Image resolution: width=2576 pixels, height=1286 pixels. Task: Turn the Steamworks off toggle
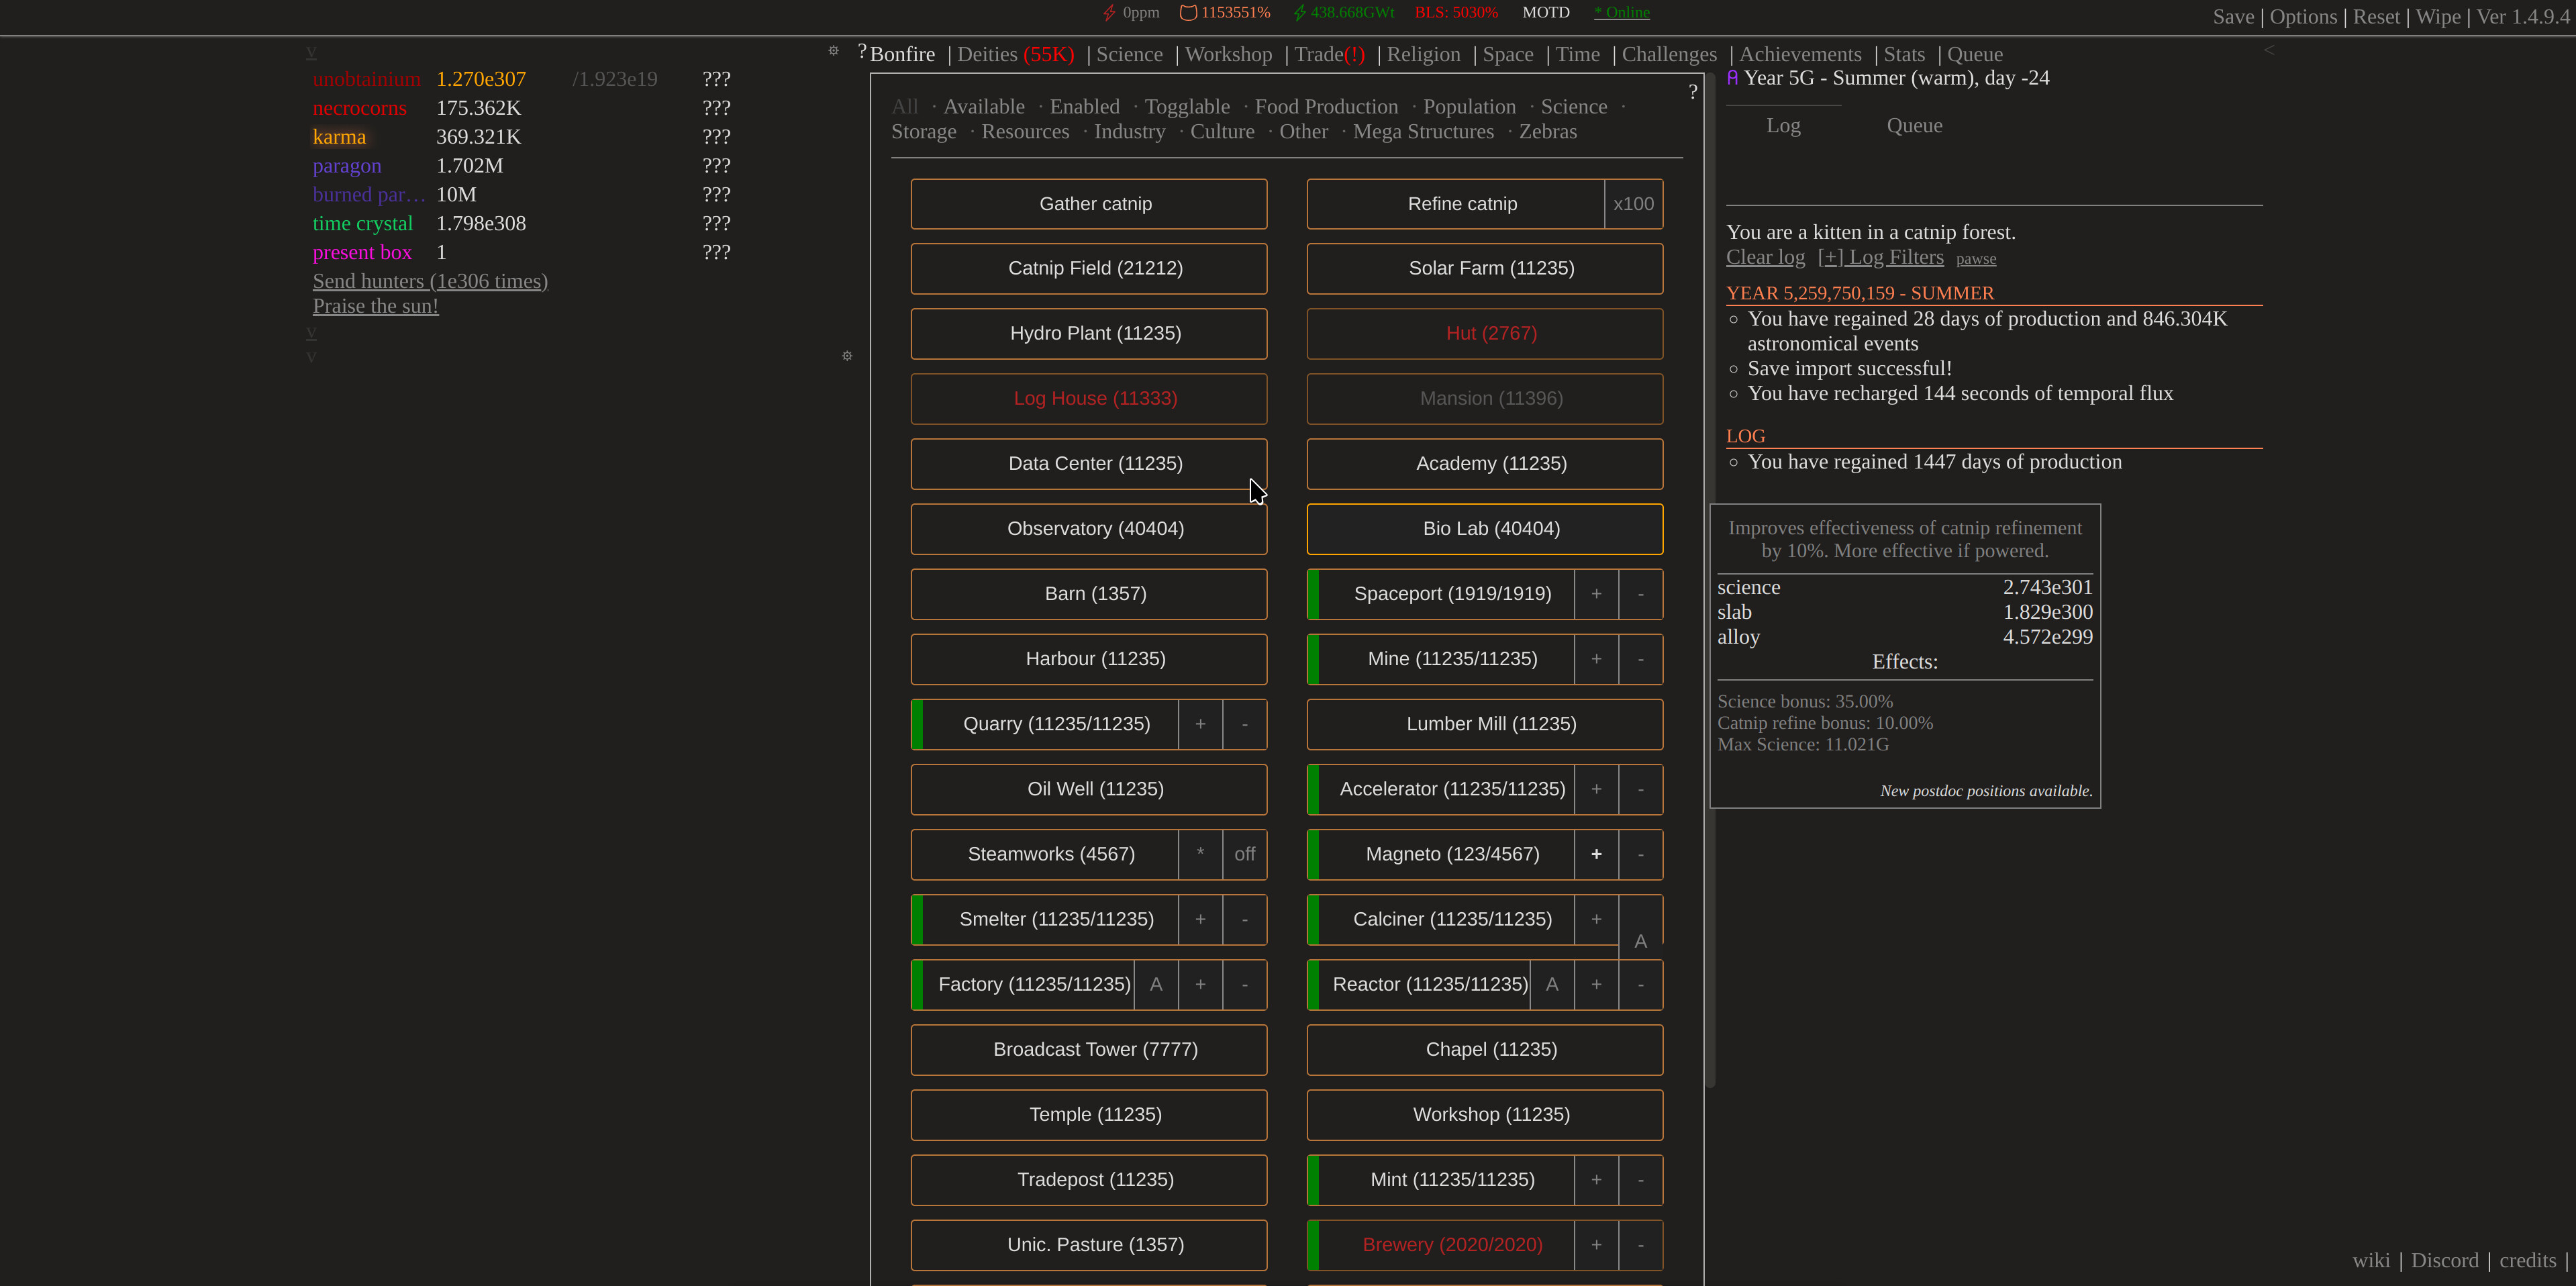point(1244,854)
